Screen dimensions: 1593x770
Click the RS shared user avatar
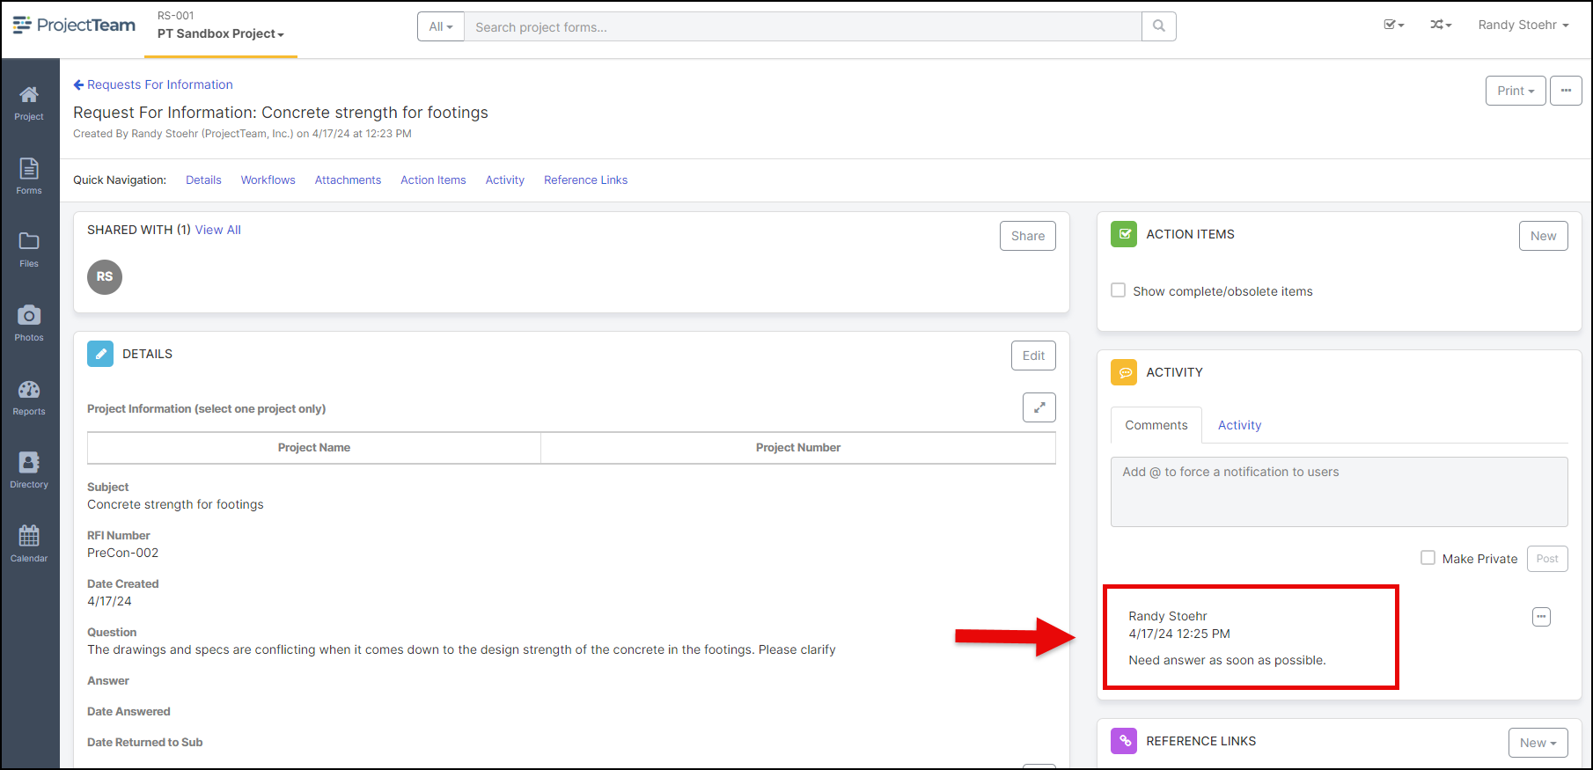click(x=105, y=276)
